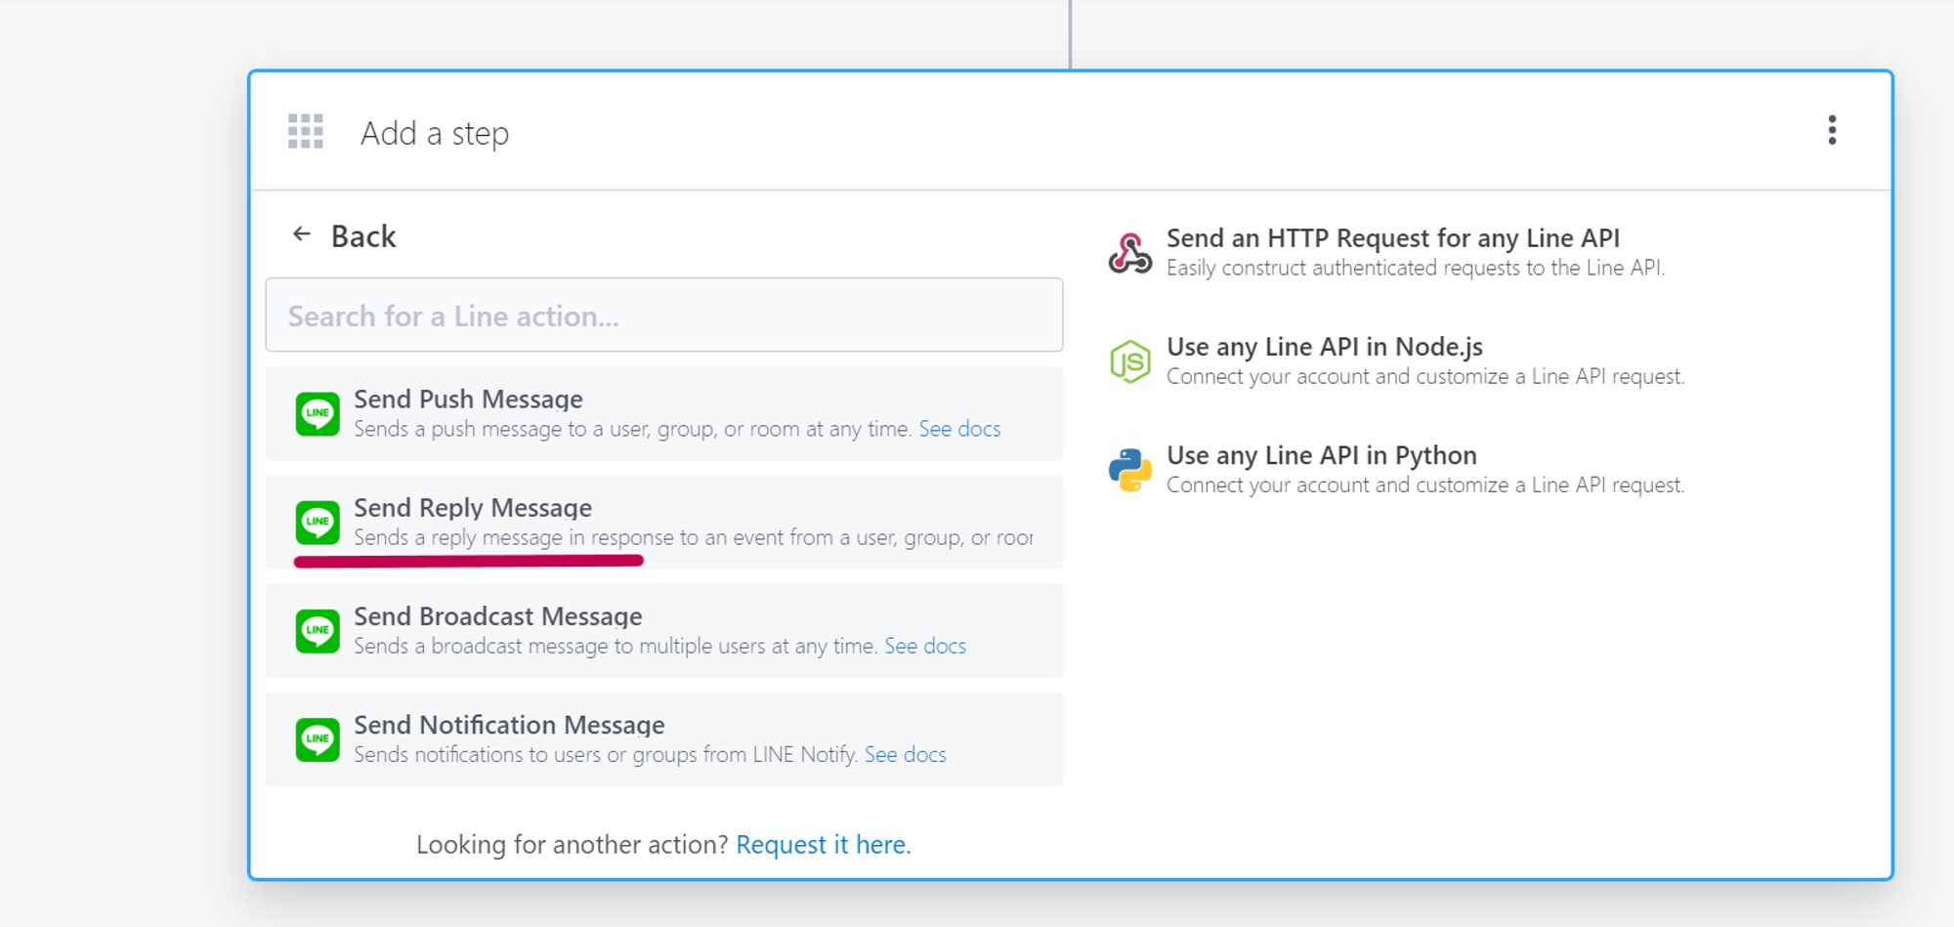Click the LINE icon for Send Push Message

pyautogui.click(x=318, y=413)
